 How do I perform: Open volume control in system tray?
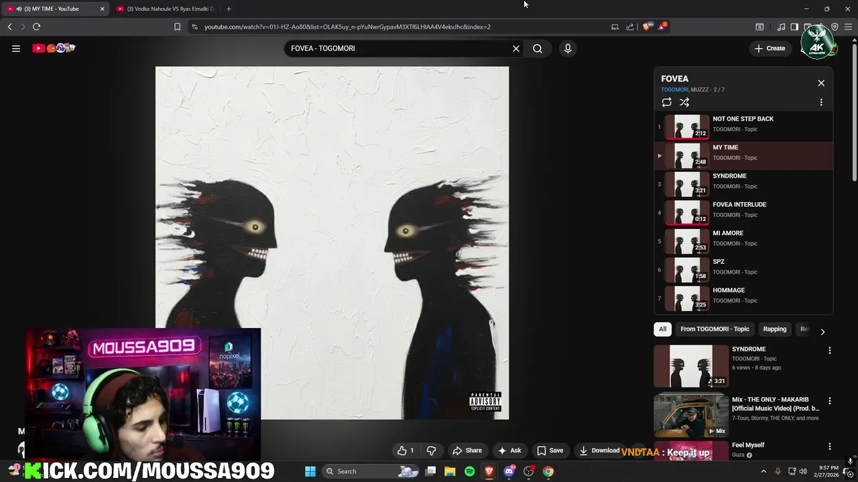point(803,471)
